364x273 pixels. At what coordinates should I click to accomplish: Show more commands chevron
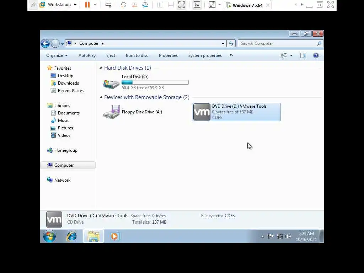(x=231, y=55)
